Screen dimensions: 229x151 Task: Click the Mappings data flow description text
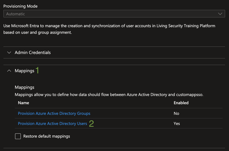coord(109,95)
